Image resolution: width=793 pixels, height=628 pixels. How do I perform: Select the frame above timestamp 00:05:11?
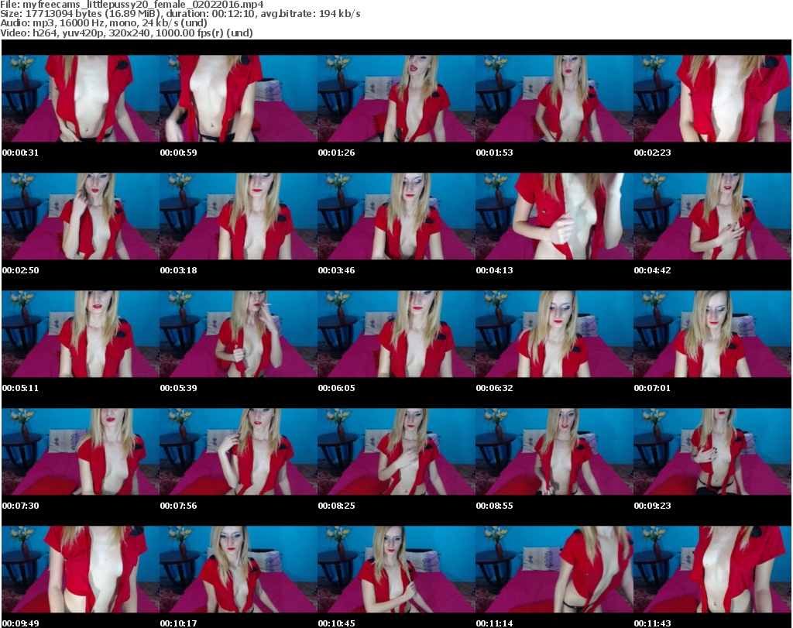click(x=81, y=335)
